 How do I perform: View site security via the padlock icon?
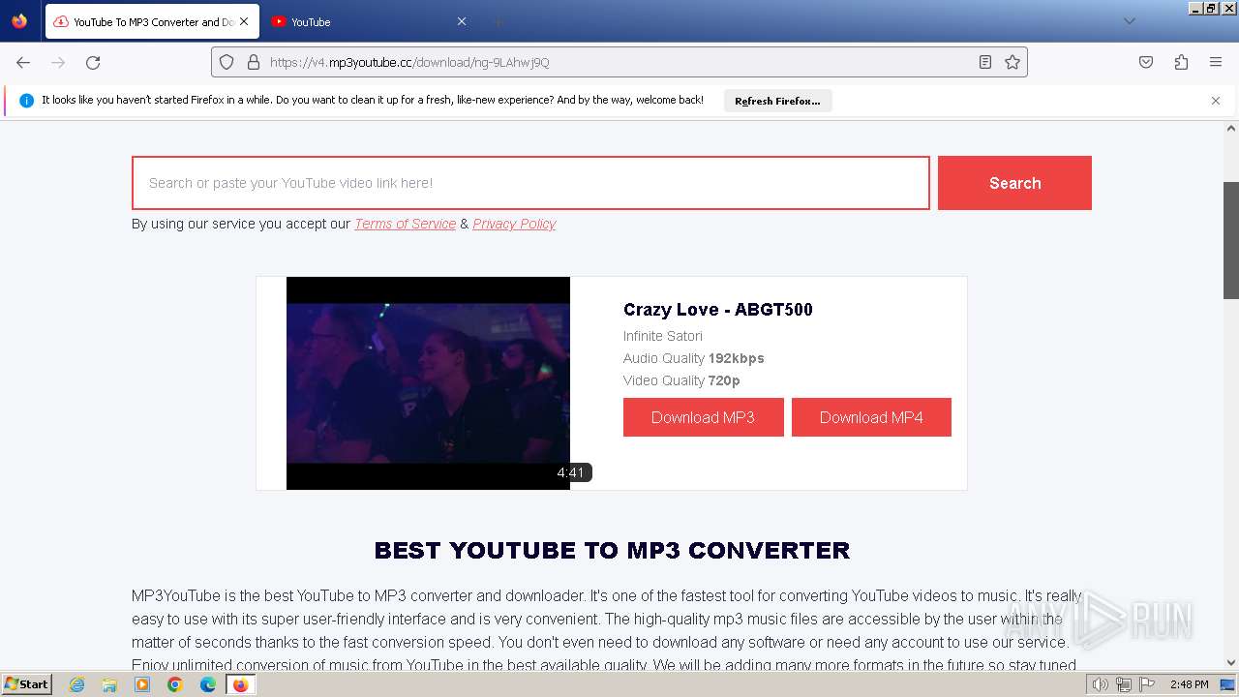tap(254, 62)
